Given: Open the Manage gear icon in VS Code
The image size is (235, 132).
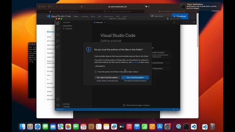Looking at the screenshot, I should (x=58, y=105).
